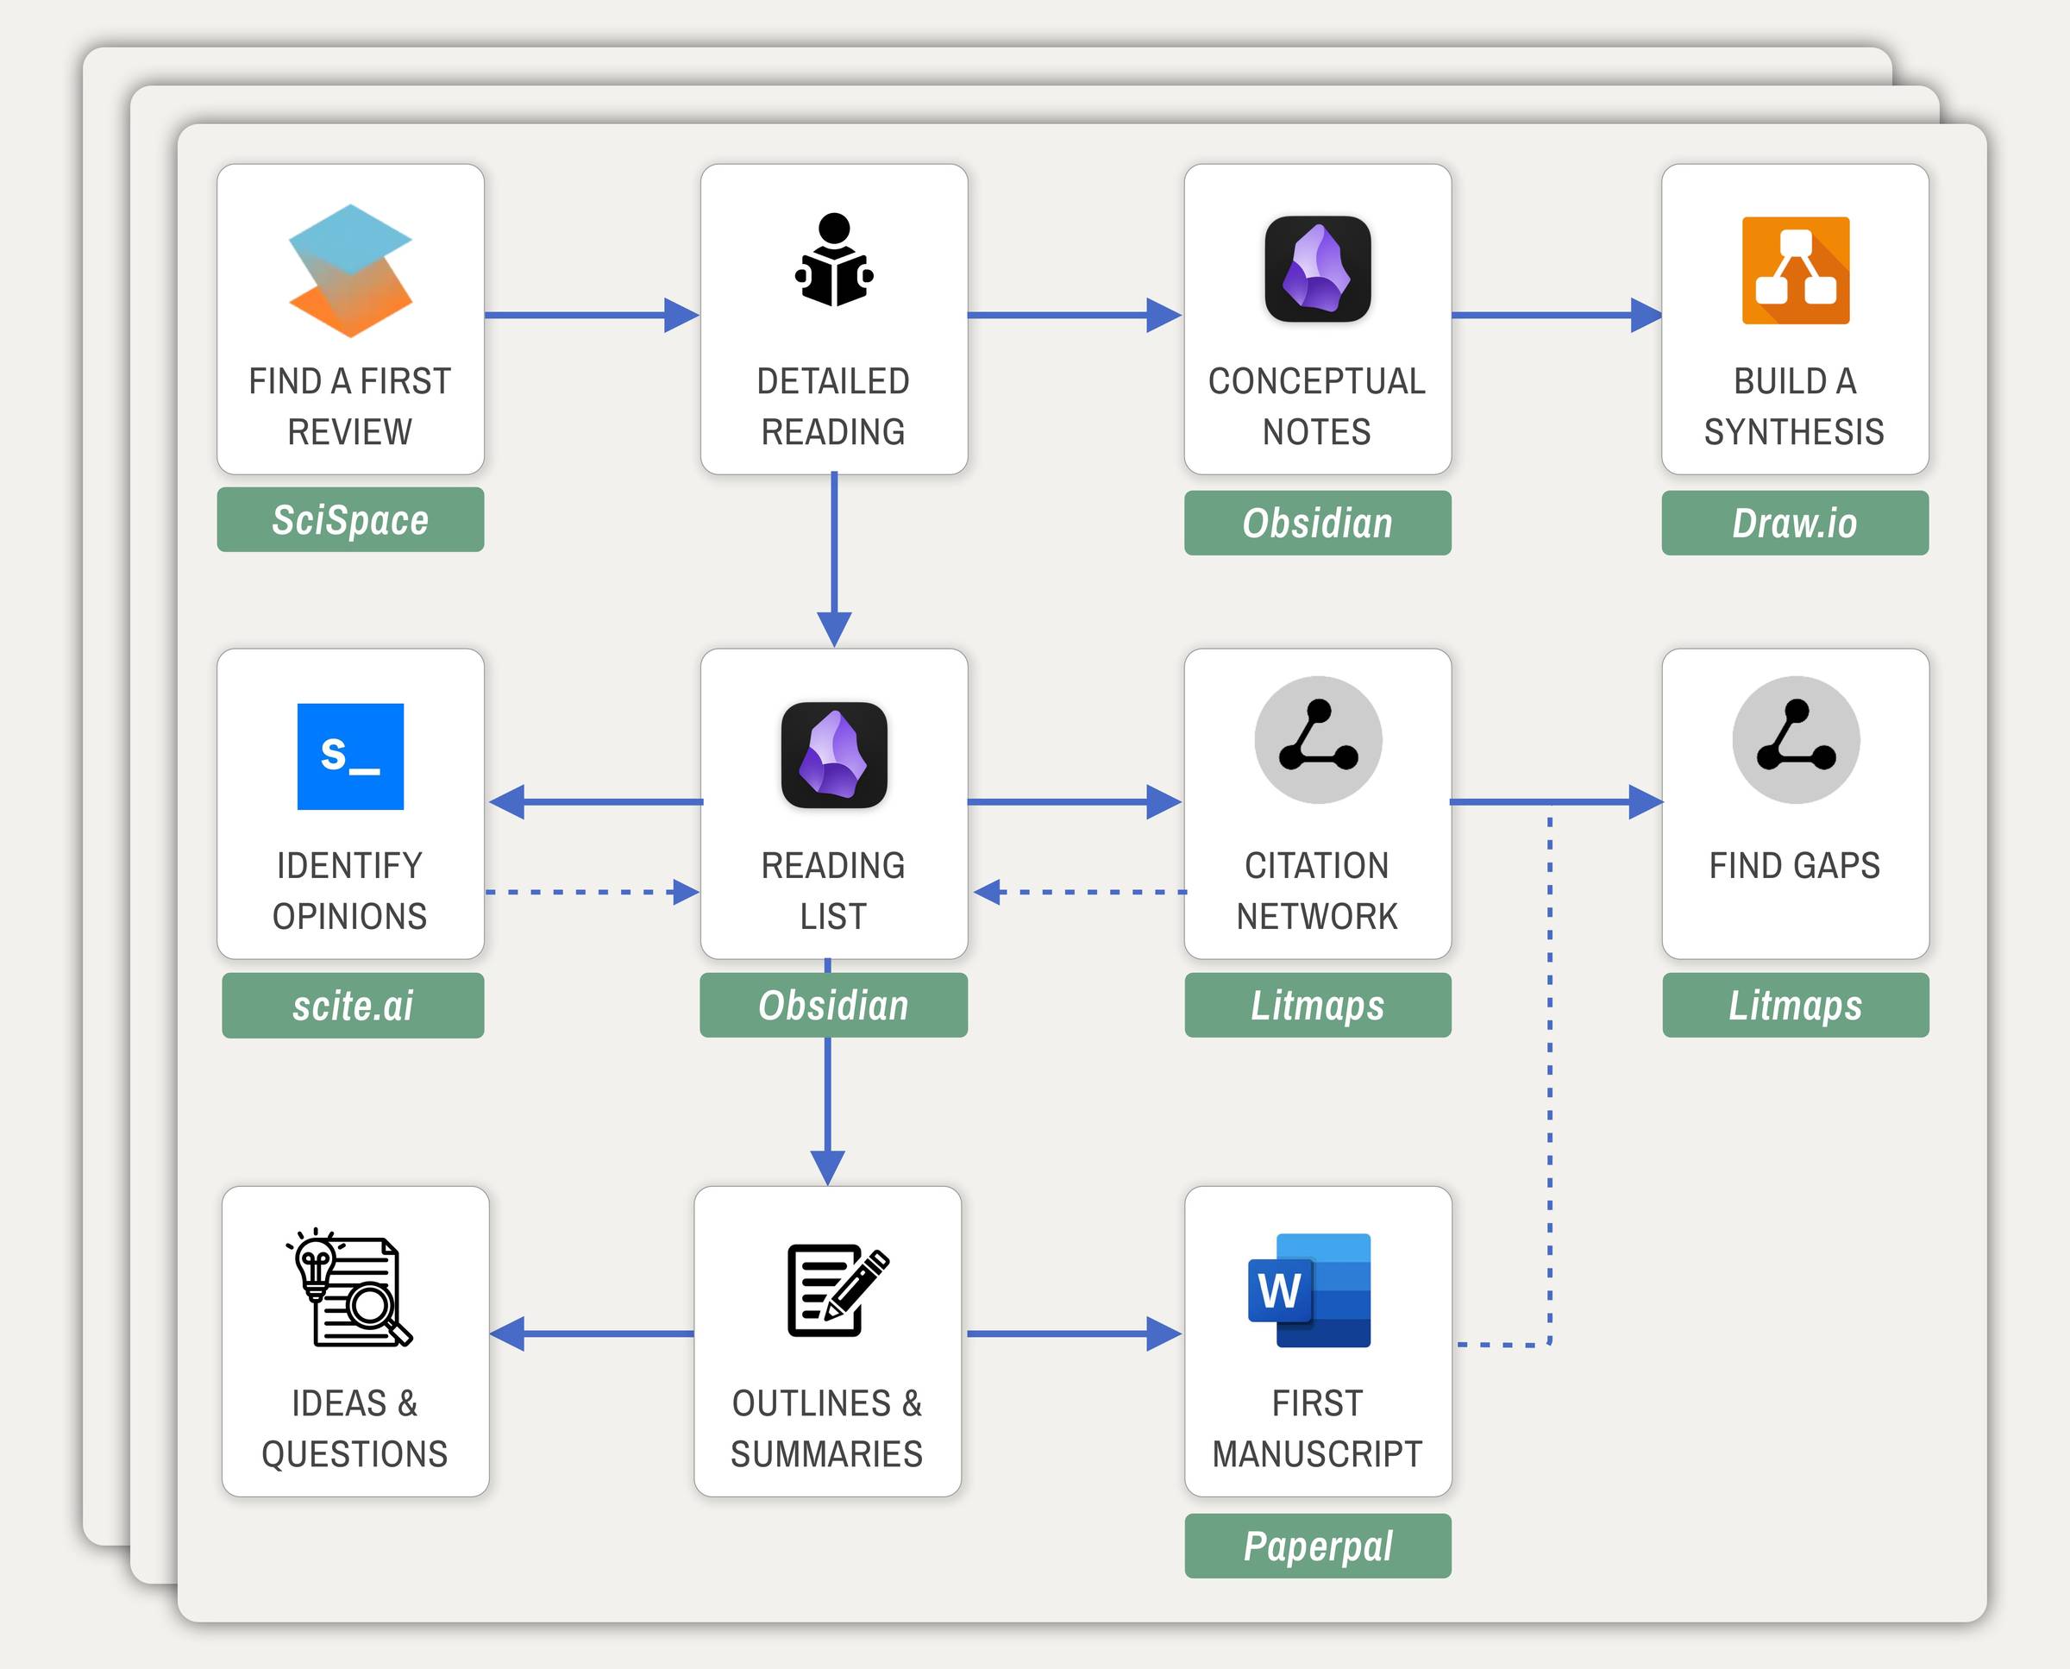The height and width of the screenshot is (1669, 2070).
Task: Click the lightbulb document search icon
Action: pyautogui.click(x=350, y=1289)
